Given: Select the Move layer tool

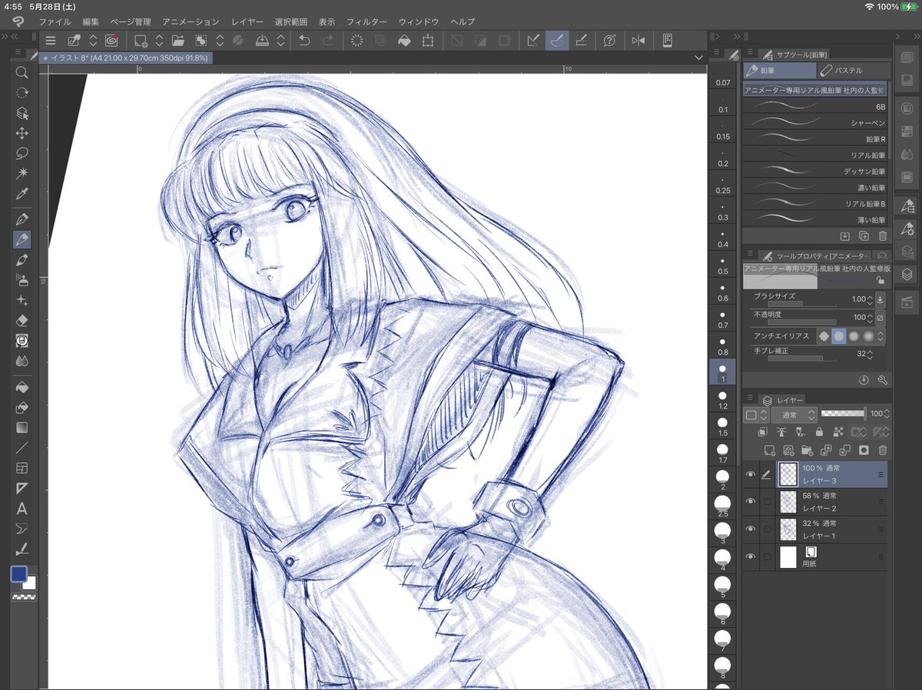Looking at the screenshot, I should (x=22, y=133).
